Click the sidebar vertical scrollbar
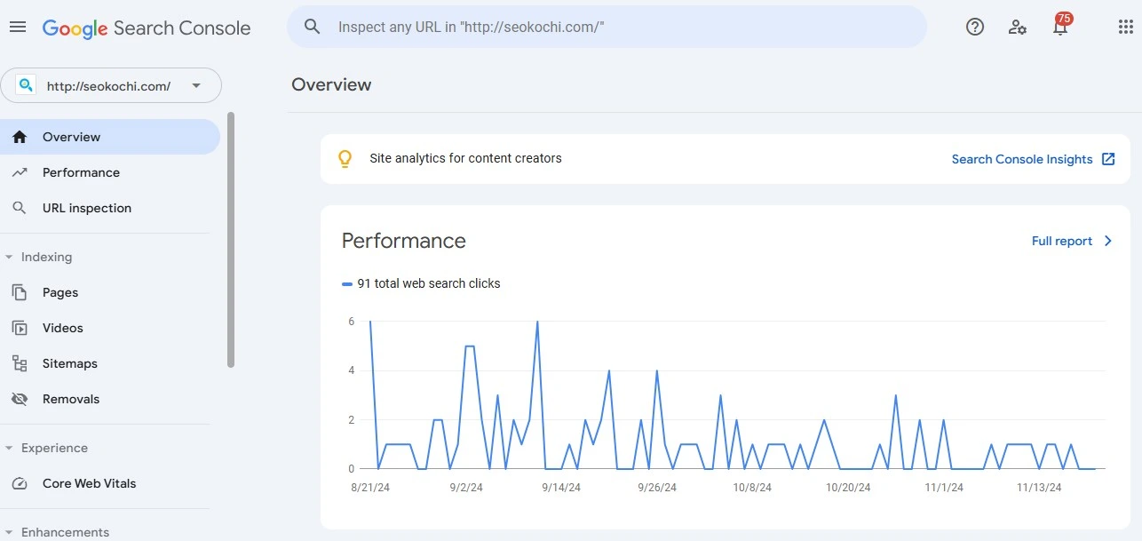This screenshot has width=1142, height=541. (231, 240)
